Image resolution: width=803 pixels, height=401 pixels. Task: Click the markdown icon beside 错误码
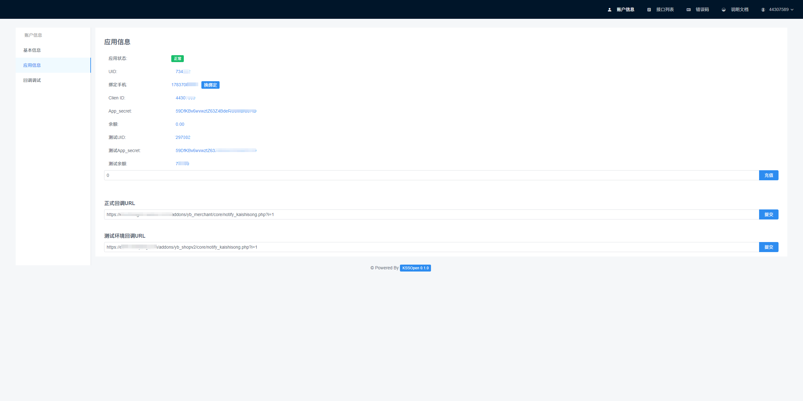[689, 10]
